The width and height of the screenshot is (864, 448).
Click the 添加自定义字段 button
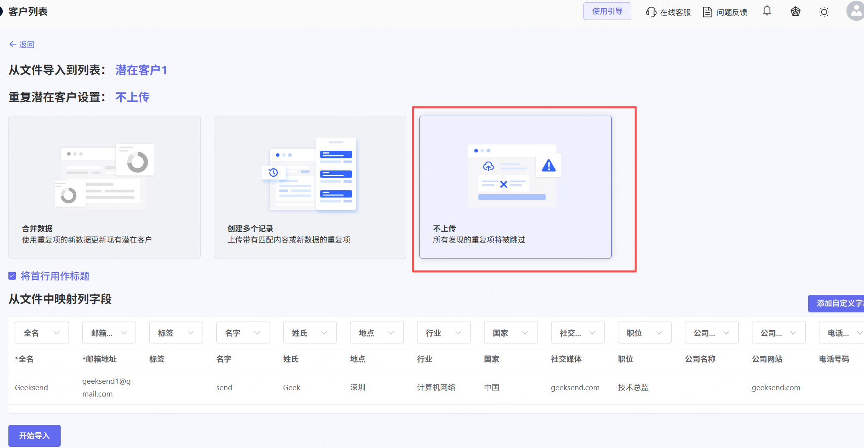click(x=836, y=303)
